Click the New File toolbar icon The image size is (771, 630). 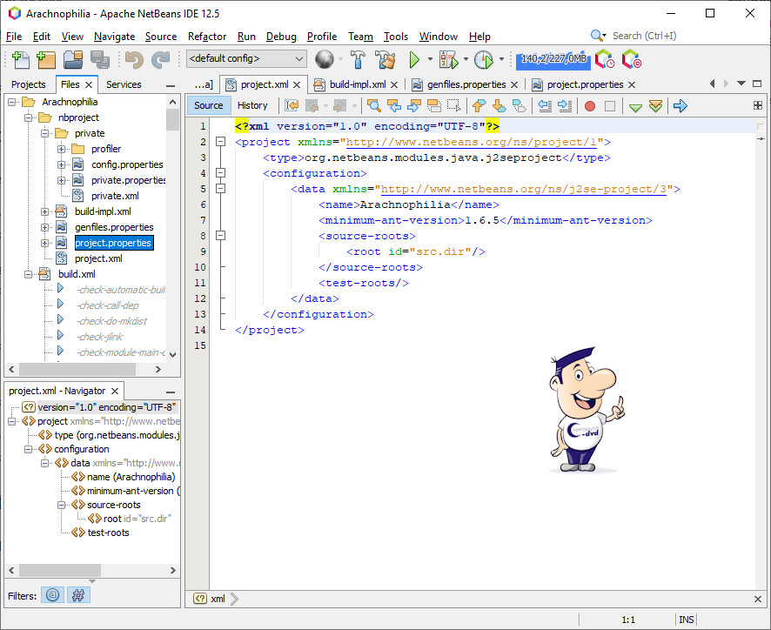coord(20,59)
